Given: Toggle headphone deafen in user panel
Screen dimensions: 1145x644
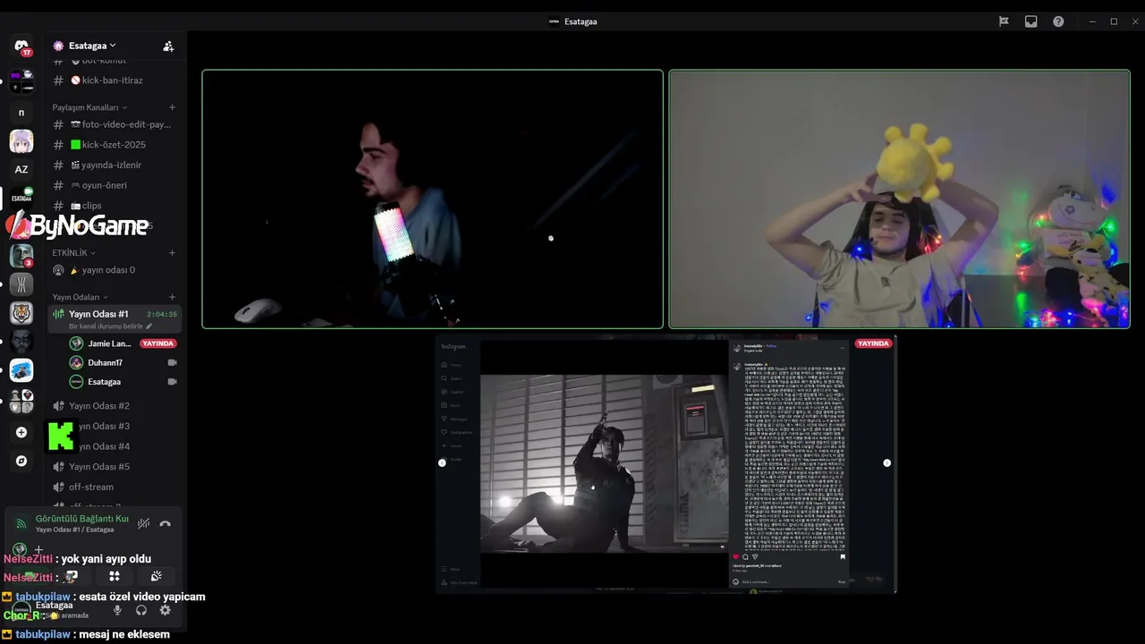Looking at the screenshot, I should coord(141,610).
